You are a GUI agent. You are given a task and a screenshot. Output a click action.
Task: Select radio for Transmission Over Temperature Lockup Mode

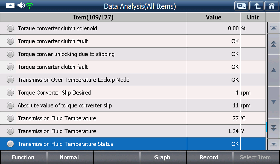tap(10, 80)
